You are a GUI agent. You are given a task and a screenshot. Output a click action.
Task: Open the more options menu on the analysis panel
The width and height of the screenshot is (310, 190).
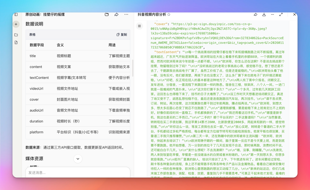pos(272,14)
